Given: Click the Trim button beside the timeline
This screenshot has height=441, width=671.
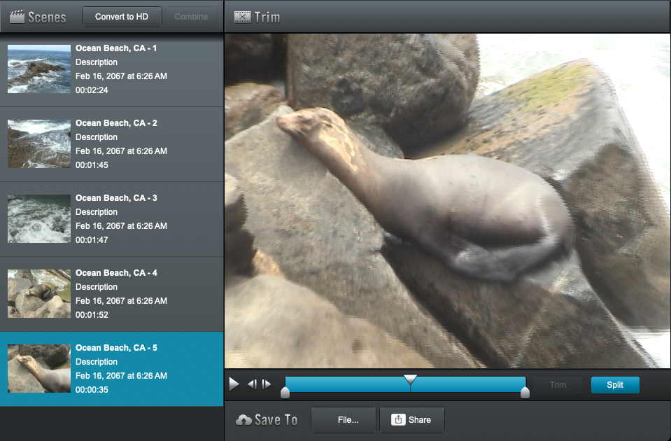Looking at the screenshot, I should click(x=558, y=385).
